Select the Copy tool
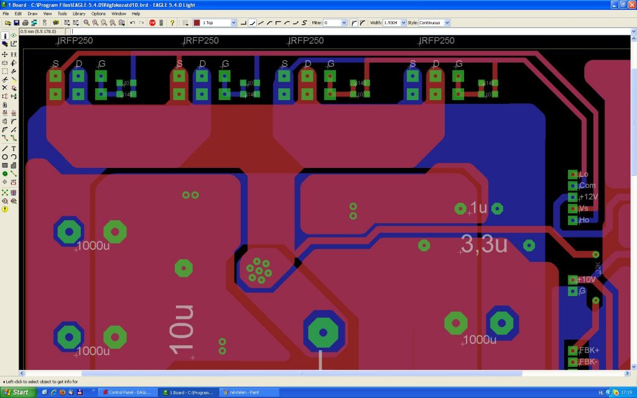The height and width of the screenshot is (398, 637). (14, 55)
